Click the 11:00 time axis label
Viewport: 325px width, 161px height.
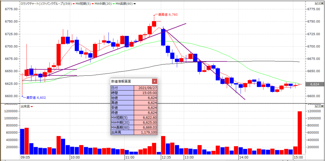pyautogui.click(x=130, y=157)
